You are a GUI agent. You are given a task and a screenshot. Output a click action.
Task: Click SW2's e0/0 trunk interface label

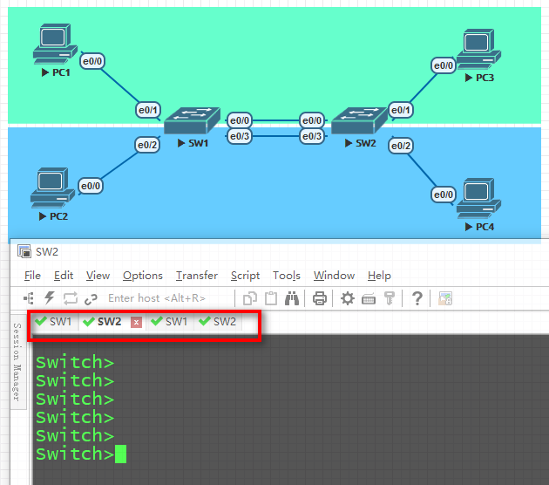tap(312, 120)
